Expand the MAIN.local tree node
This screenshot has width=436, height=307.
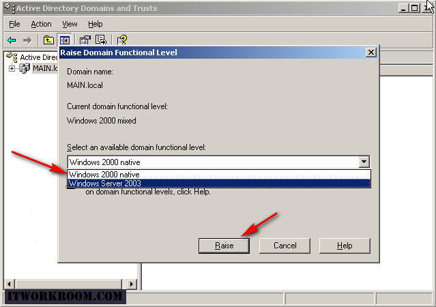click(12, 68)
